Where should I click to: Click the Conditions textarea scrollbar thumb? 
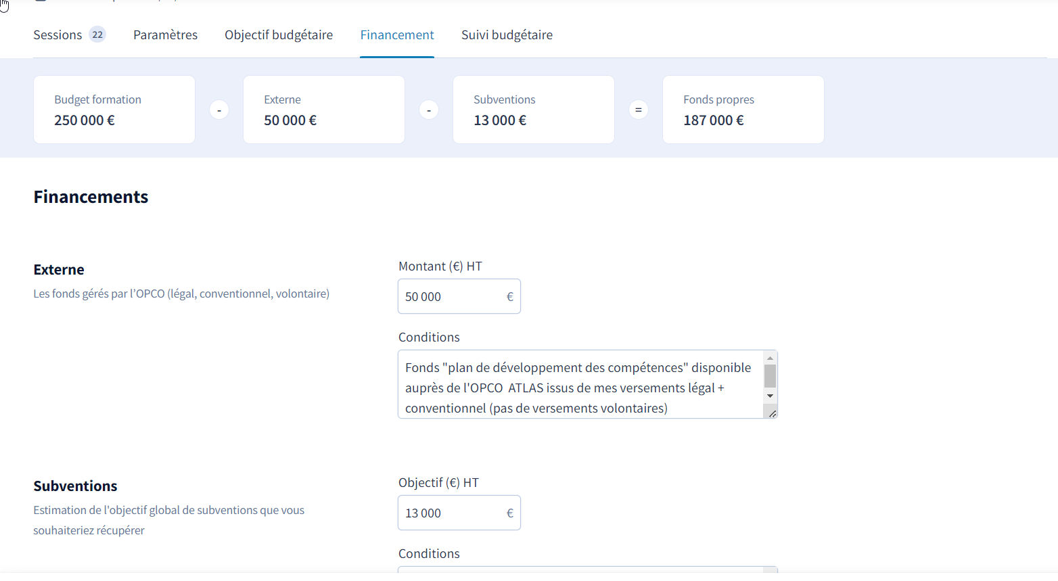coord(770,376)
